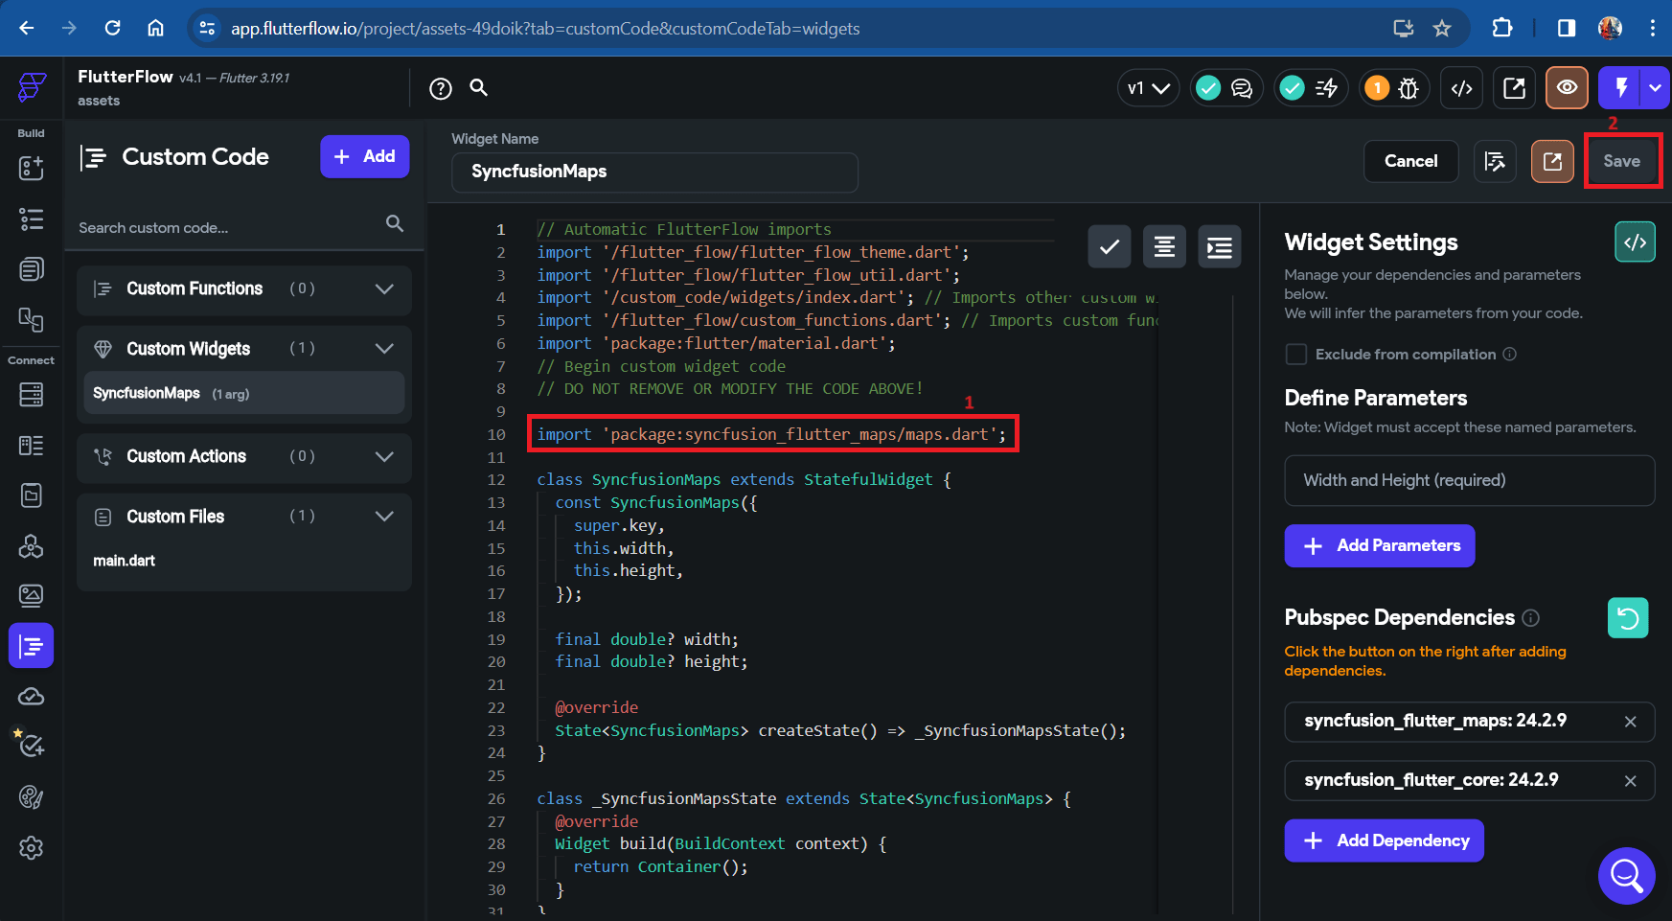The image size is (1672, 921).
Task: Click the checkmark compile icon in editor
Action: 1110,247
